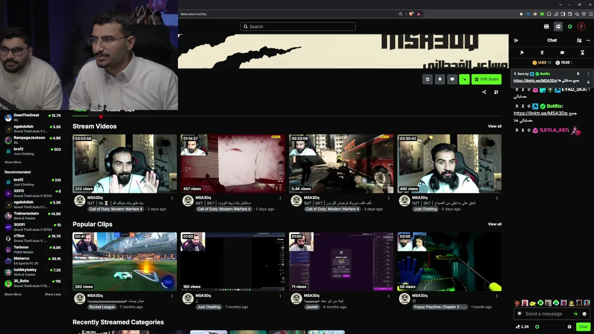Open chat moderation hammer tool

[522, 52]
